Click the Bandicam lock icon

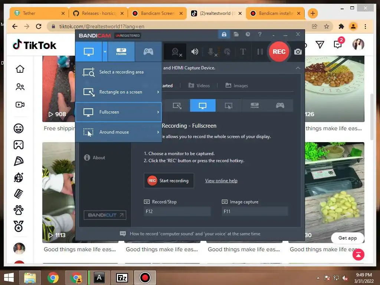click(x=224, y=35)
